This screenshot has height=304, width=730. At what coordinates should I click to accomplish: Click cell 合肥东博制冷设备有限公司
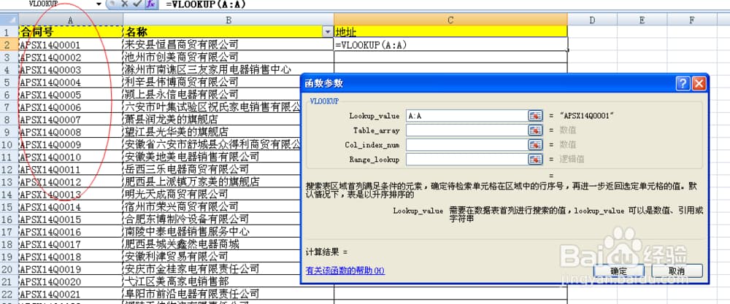click(x=212, y=219)
